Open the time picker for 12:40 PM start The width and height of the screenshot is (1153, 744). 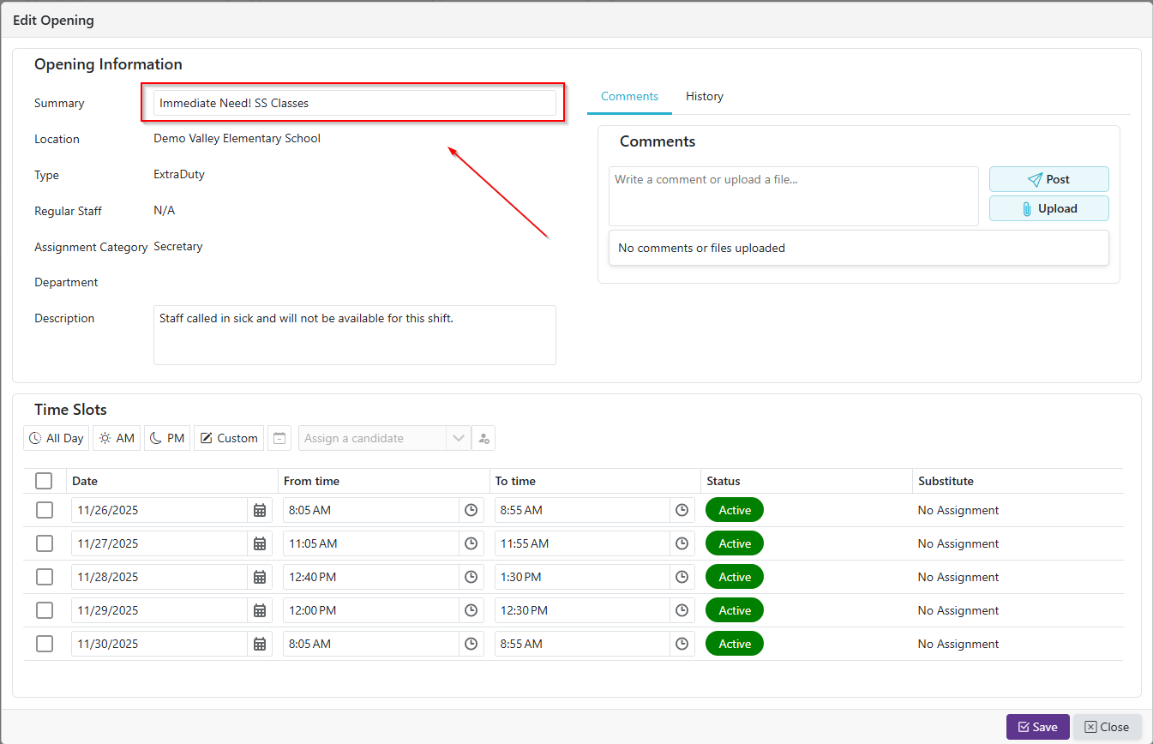coord(471,577)
